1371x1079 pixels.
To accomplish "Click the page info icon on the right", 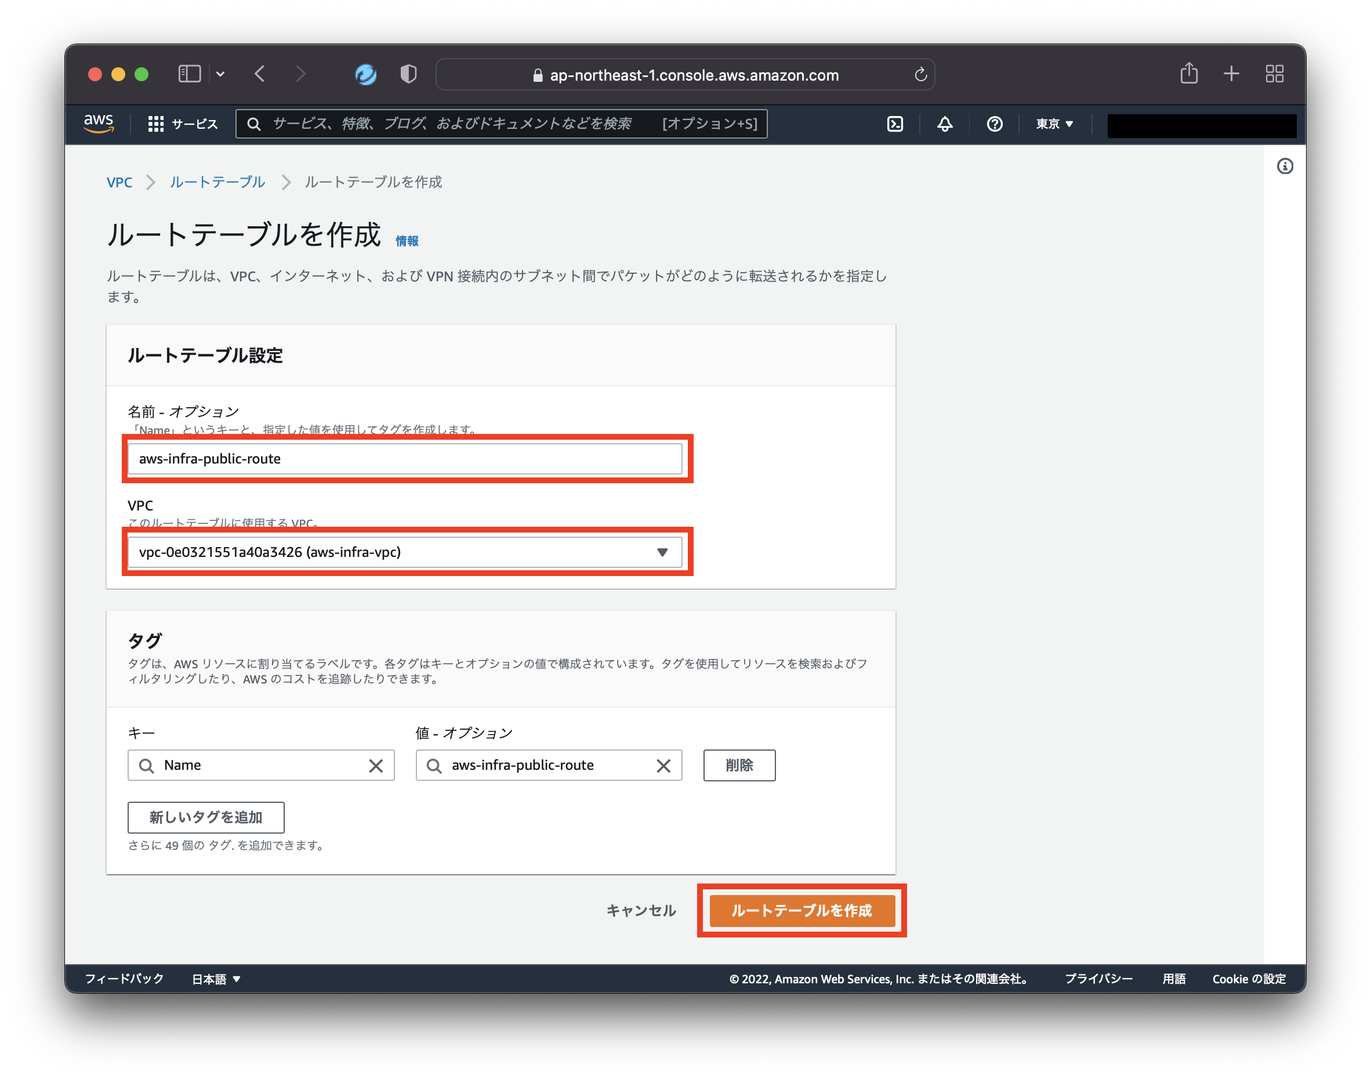I will [x=1284, y=166].
